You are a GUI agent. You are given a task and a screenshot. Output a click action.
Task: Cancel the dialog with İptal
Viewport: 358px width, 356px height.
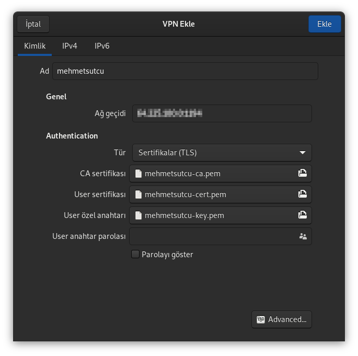33,24
